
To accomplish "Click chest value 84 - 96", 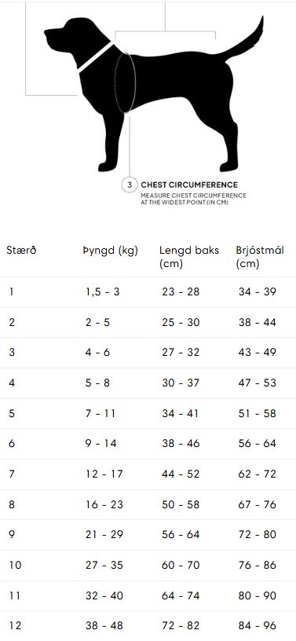I will pyautogui.click(x=258, y=626).
